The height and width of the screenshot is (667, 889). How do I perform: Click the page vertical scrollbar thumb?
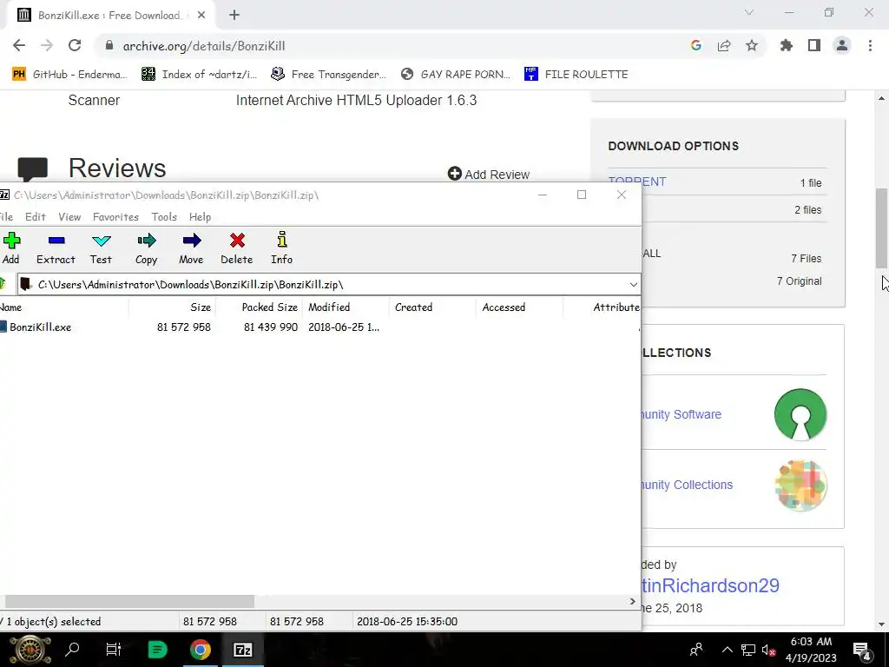882,228
